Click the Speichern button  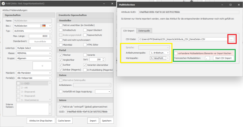[x=106, y=121]
